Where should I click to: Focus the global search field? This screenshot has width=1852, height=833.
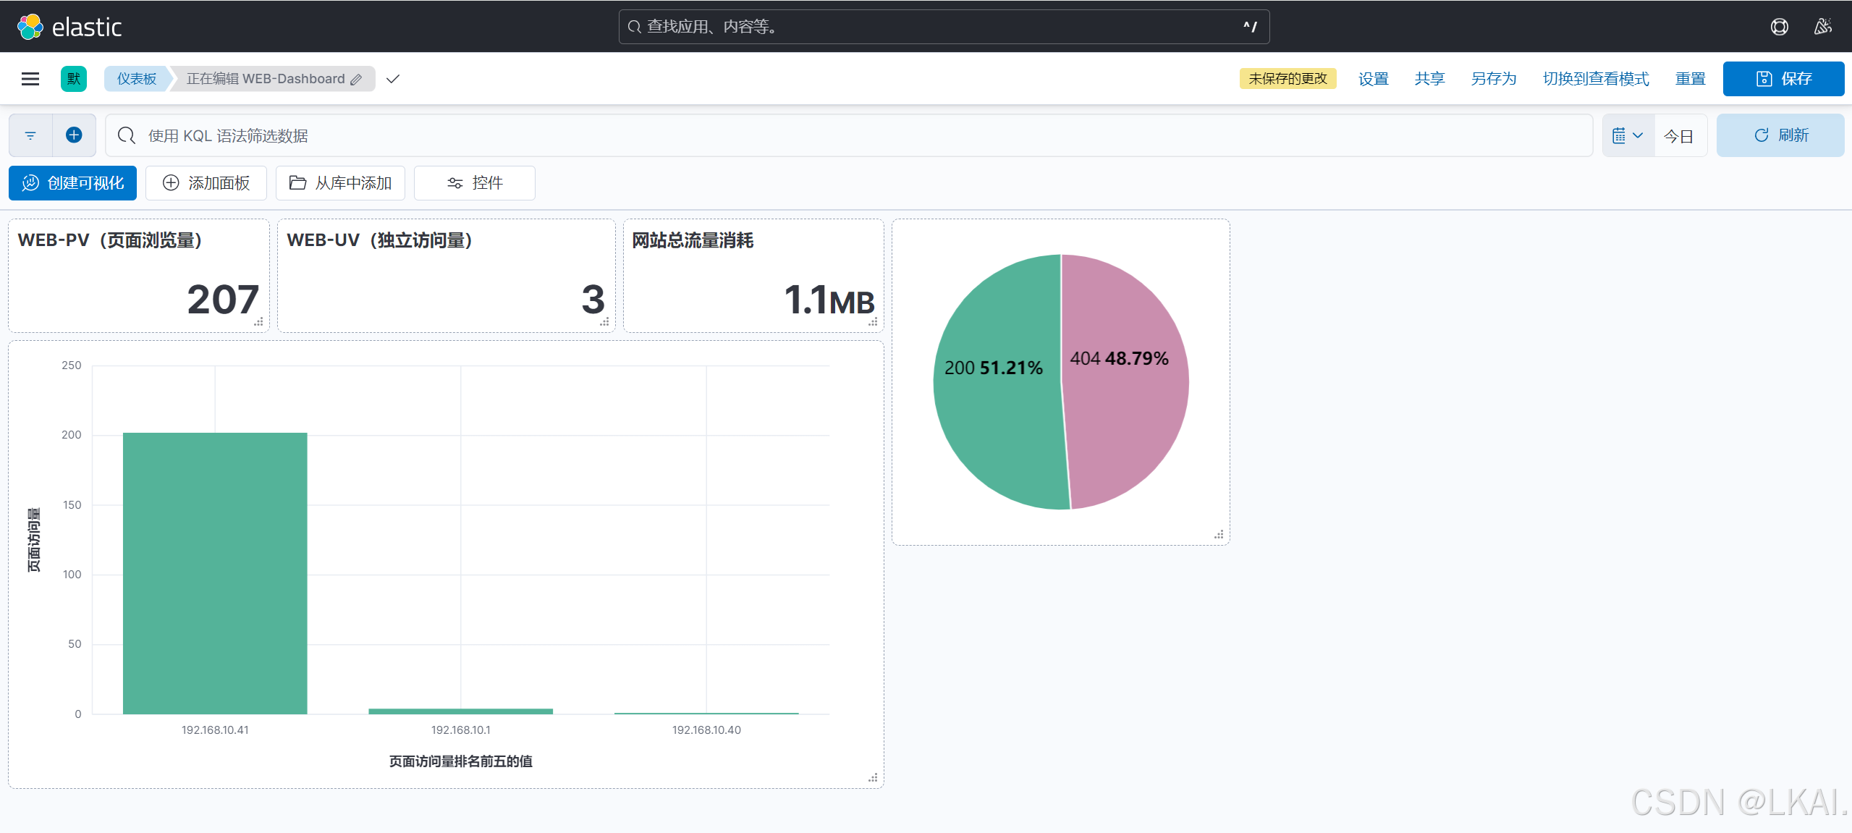pos(944,27)
